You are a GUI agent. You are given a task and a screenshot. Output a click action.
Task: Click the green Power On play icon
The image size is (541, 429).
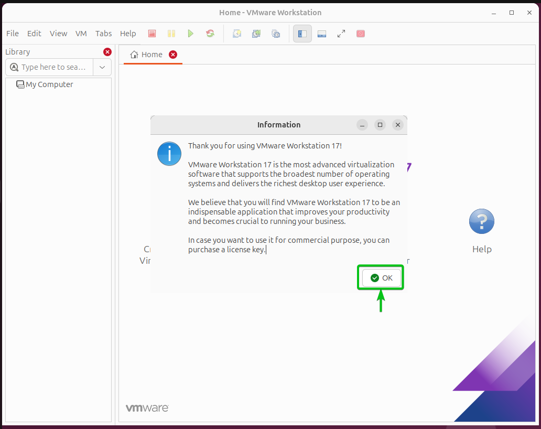(190, 34)
